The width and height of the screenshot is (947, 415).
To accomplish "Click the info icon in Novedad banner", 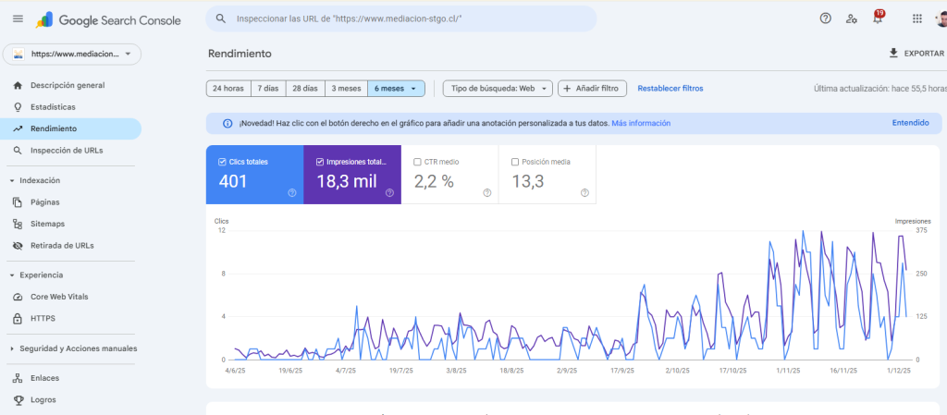I will click(x=228, y=123).
